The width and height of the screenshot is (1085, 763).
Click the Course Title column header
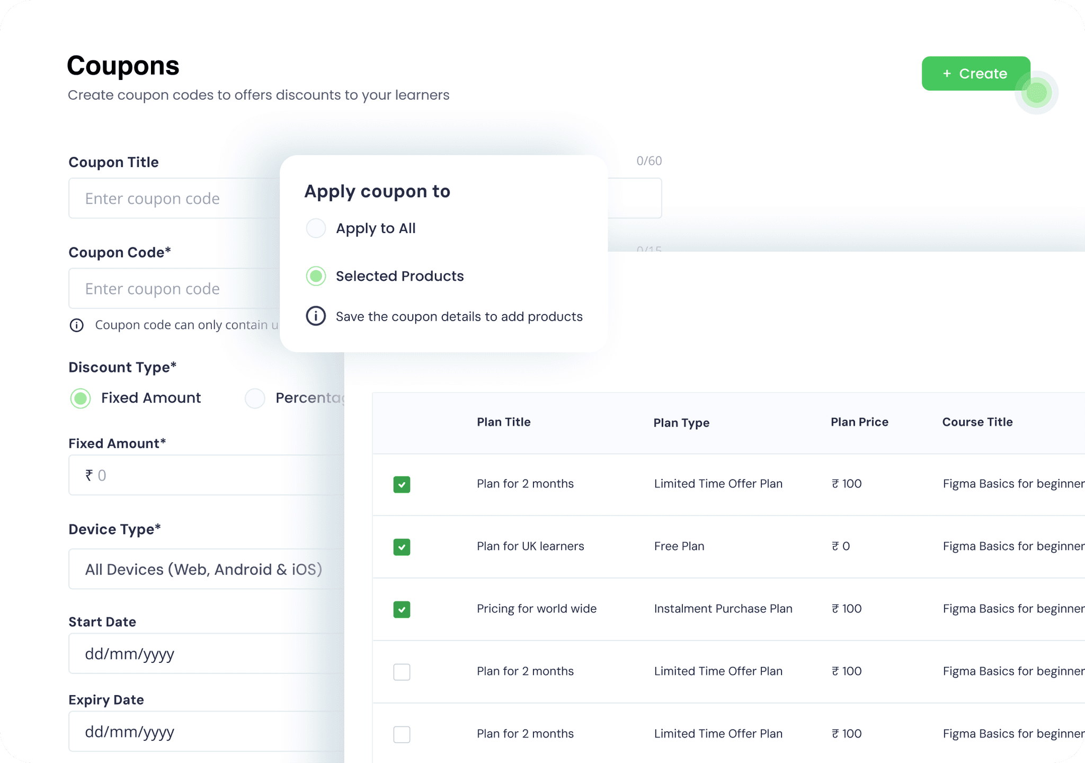(x=977, y=422)
